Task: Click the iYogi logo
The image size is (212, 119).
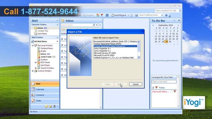Action: 194,102
